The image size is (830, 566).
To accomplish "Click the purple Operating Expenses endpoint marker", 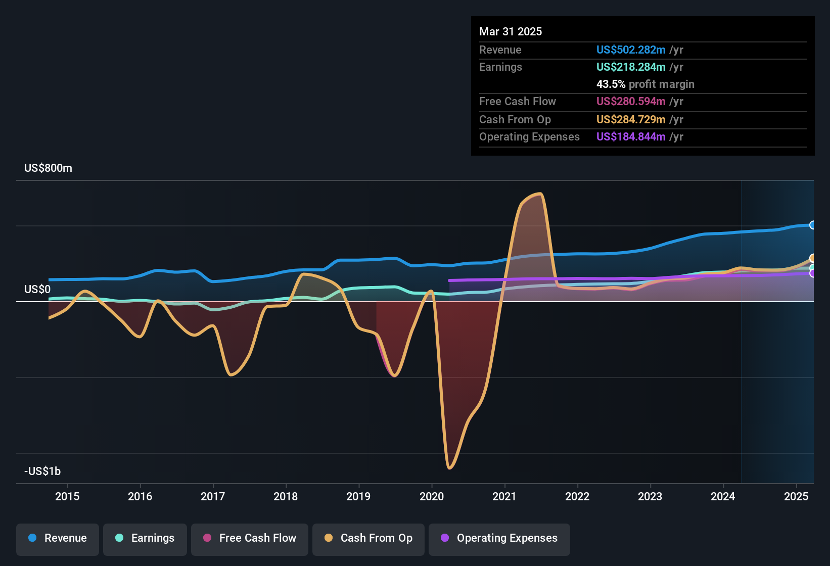I will pyautogui.click(x=813, y=273).
